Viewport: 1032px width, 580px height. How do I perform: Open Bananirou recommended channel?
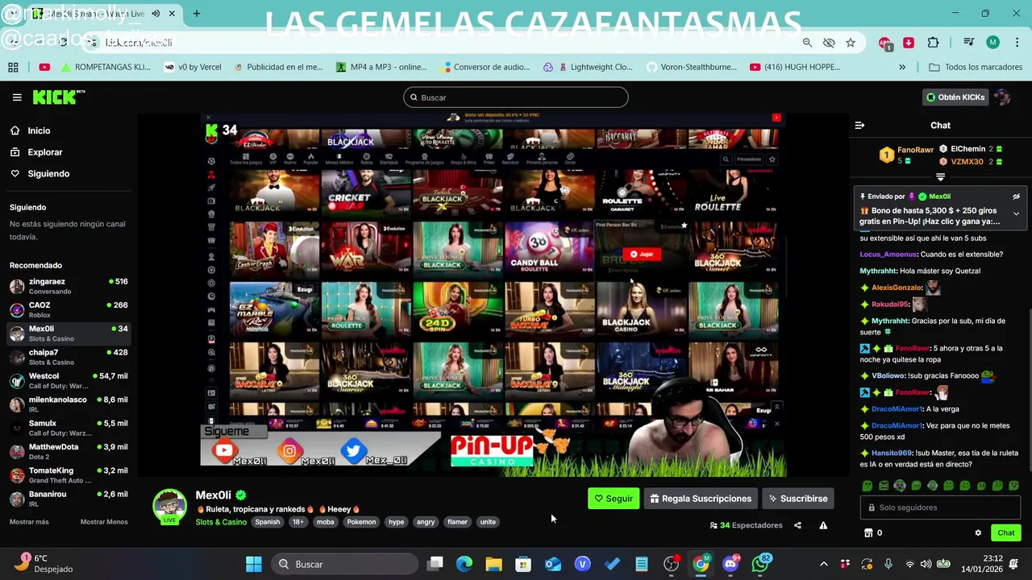69,499
